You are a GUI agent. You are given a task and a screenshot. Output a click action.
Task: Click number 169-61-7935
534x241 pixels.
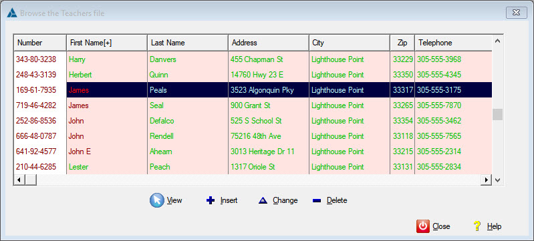(x=36, y=90)
